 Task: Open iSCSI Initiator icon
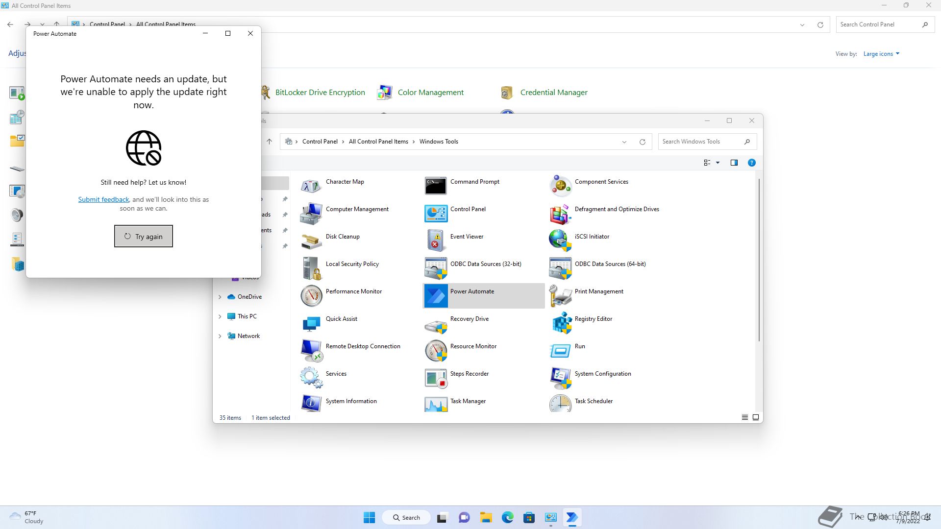560,241
